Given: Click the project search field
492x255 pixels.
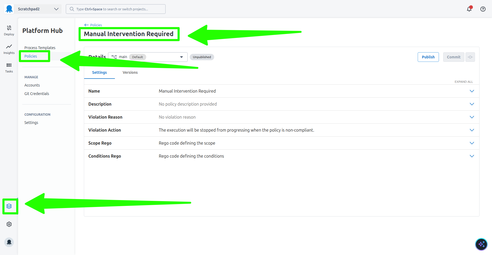Looking at the screenshot, I should (116, 9).
